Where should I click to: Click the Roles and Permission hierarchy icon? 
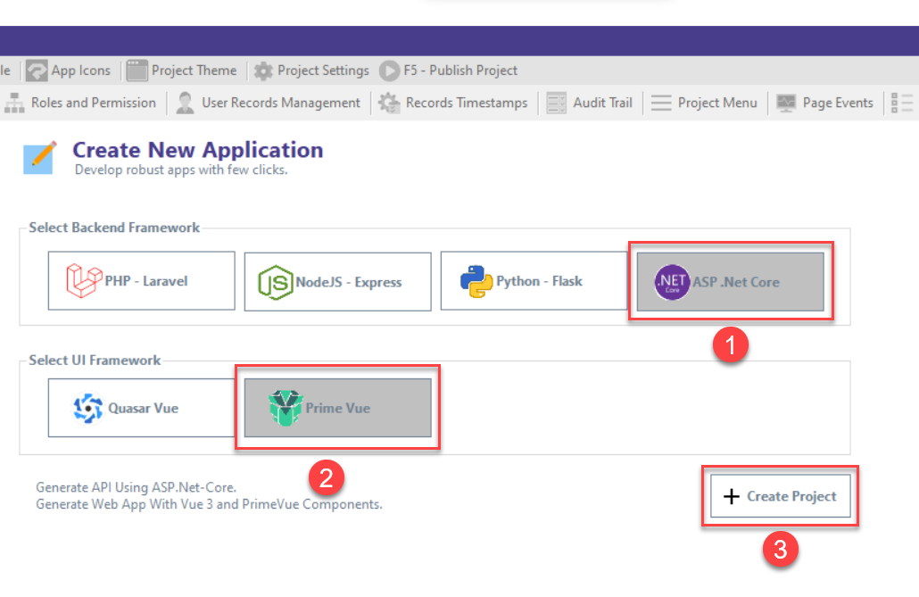point(14,104)
